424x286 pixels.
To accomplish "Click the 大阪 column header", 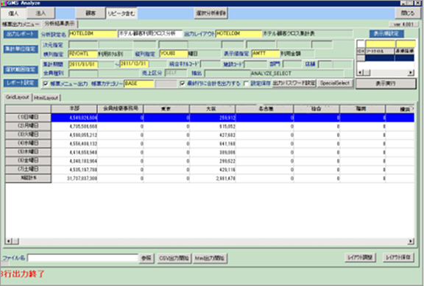I will pyautogui.click(x=213, y=109).
